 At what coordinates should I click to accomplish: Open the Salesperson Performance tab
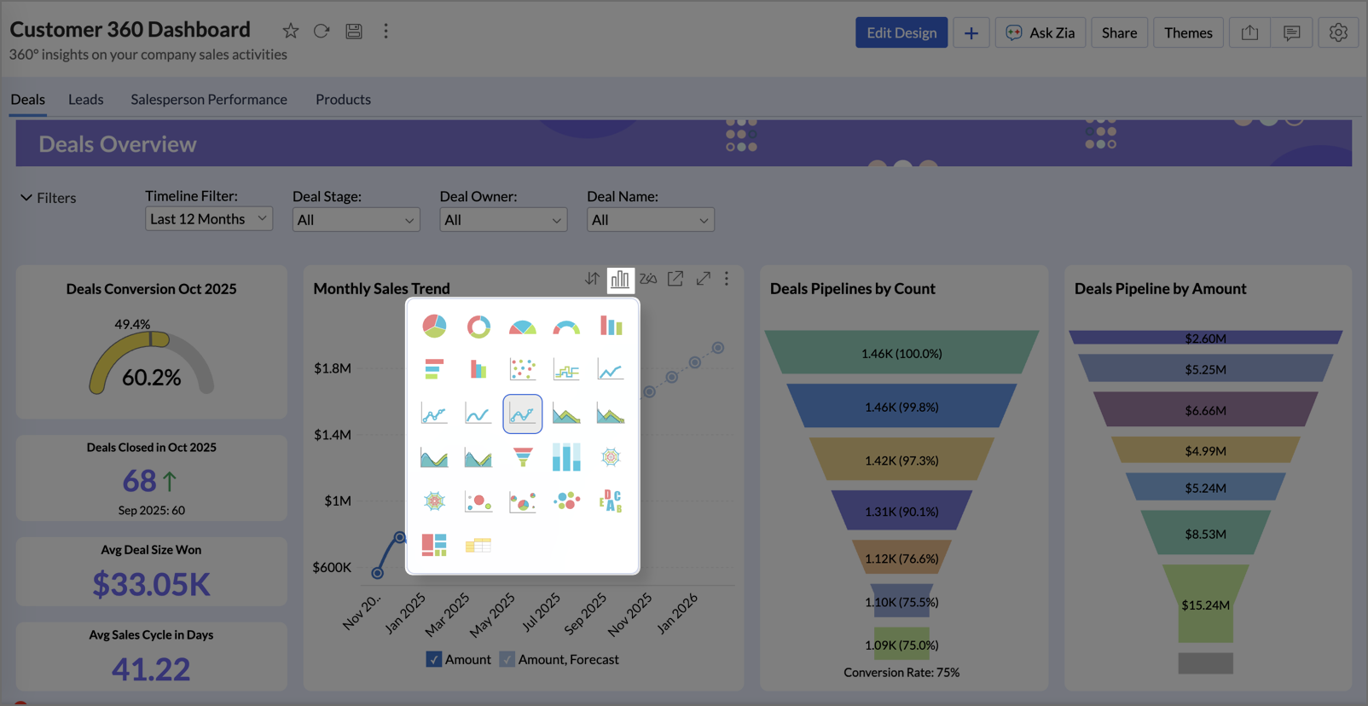click(209, 100)
